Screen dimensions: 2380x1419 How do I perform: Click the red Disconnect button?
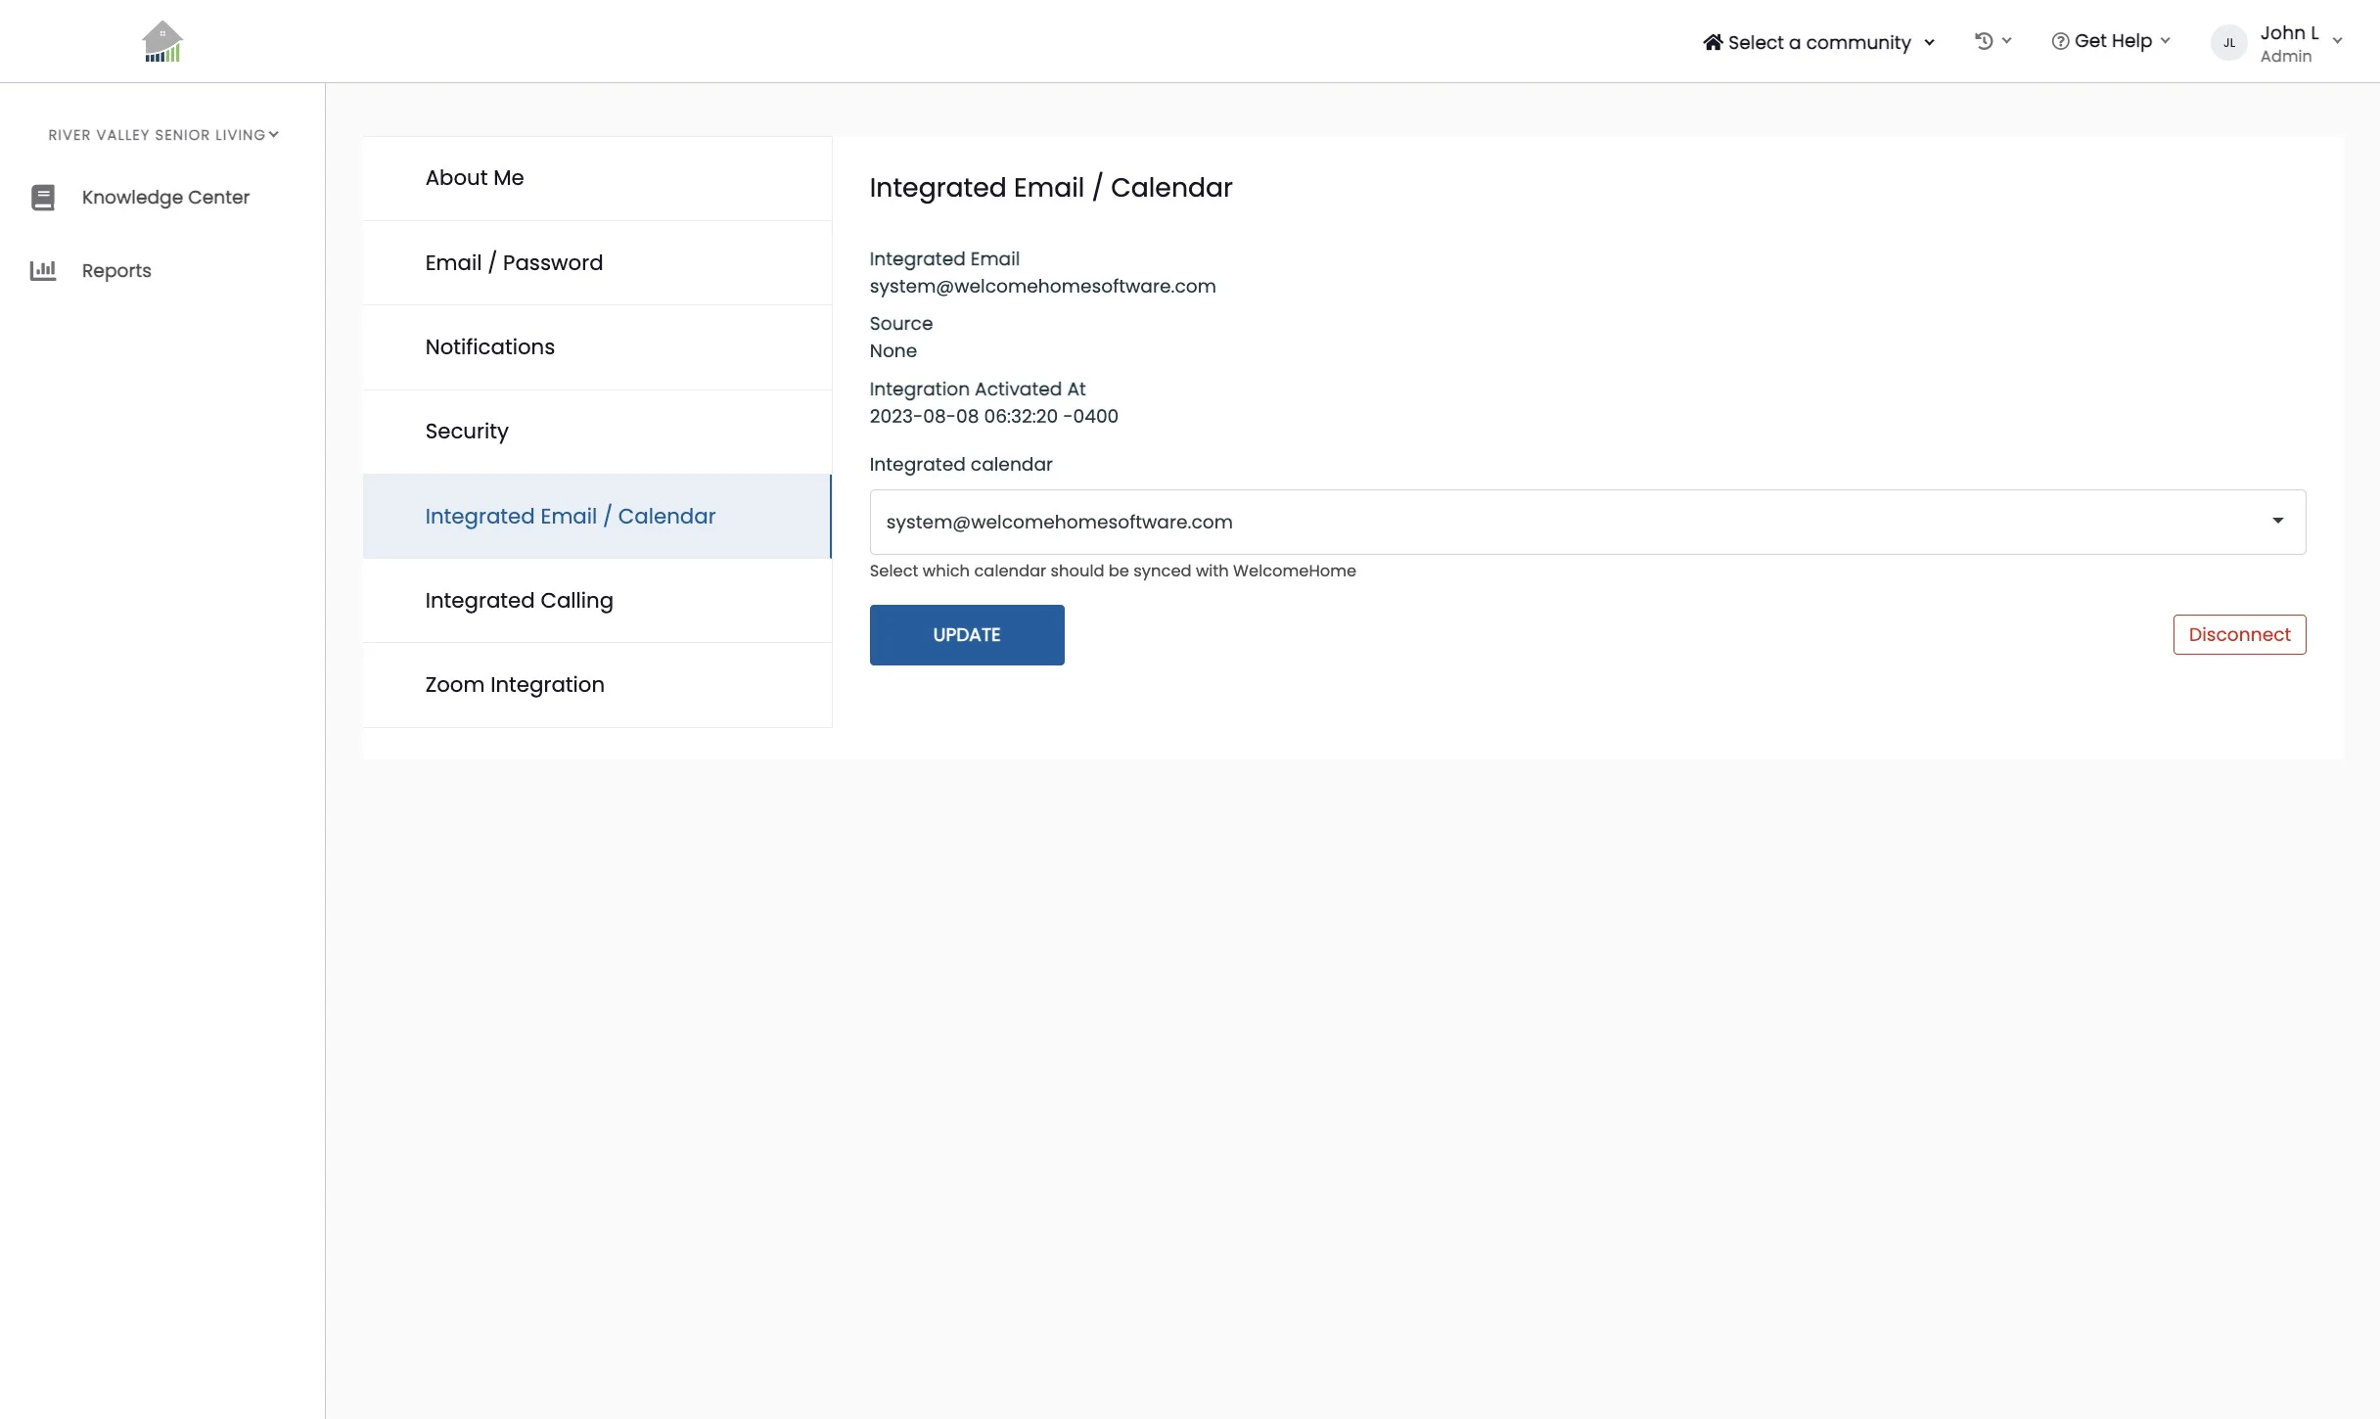pyautogui.click(x=2239, y=634)
